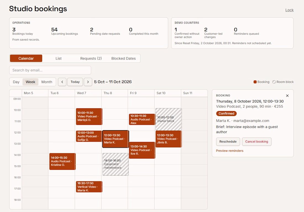The image size is (304, 212).
Task: Click the Pending date requests counter
Action: [x=105, y=31]
